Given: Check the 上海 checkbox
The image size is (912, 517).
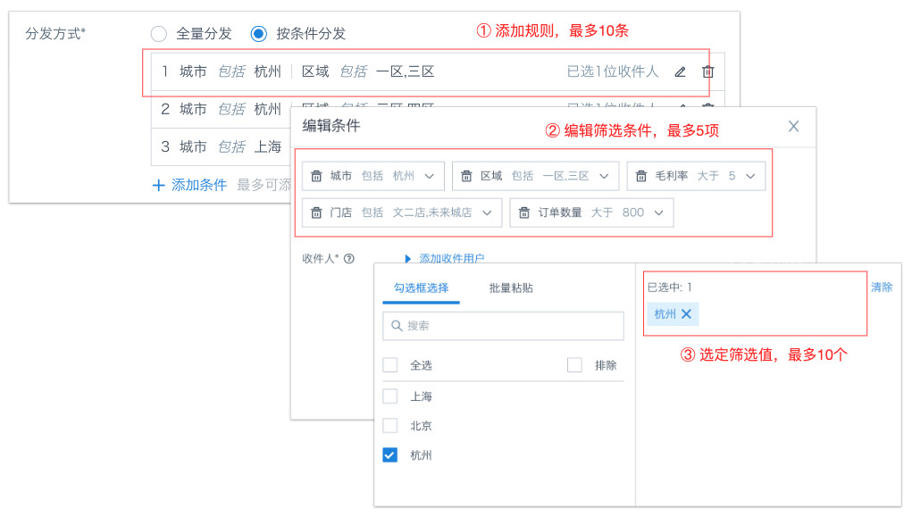Looking at the screenshot, I should tap(389, 396).
